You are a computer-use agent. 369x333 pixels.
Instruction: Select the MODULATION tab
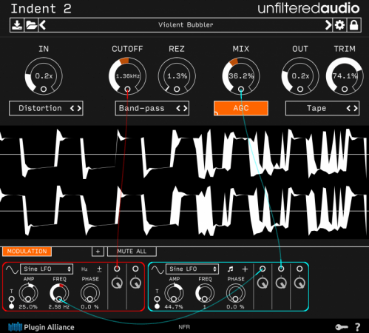point(27,252)
